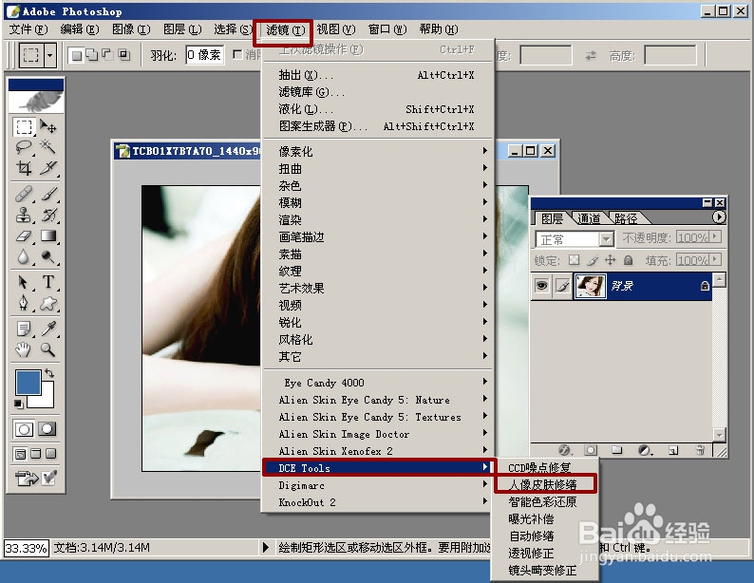Screen dimensions: 754x583
Task: Click add layer mask icon
Action: pyautogui.click(x=591, y=450)
